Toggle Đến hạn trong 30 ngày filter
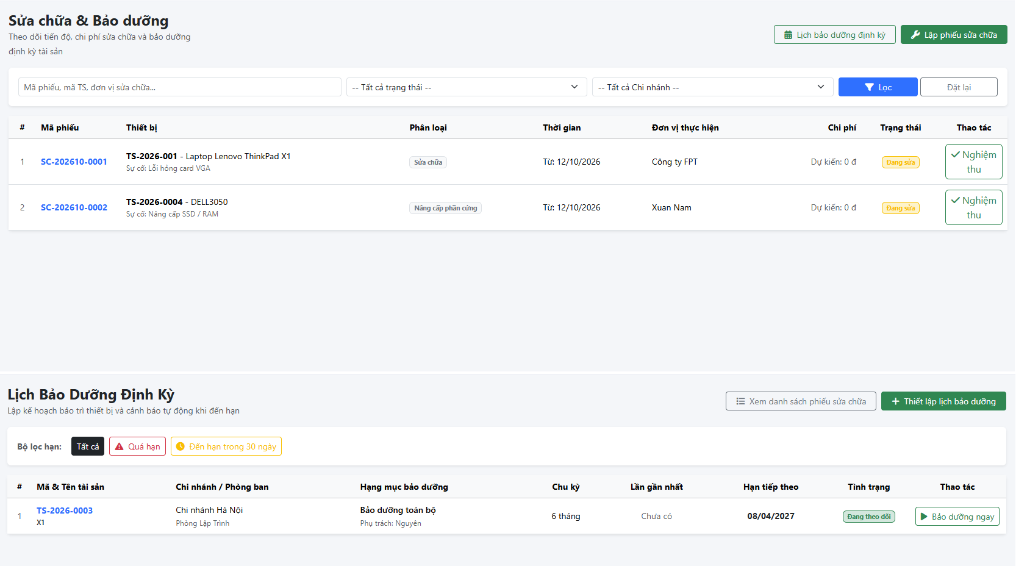 pyautogui.click(x=226, y=446)
